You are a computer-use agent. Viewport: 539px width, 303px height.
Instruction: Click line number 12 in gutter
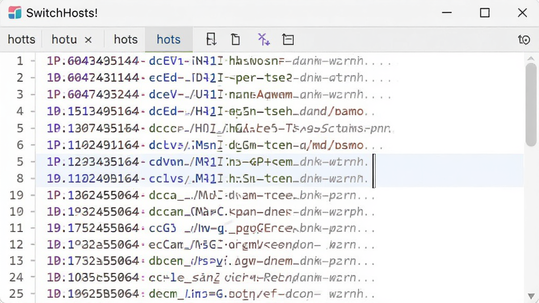pyautogui.click(x=16, y=245)
